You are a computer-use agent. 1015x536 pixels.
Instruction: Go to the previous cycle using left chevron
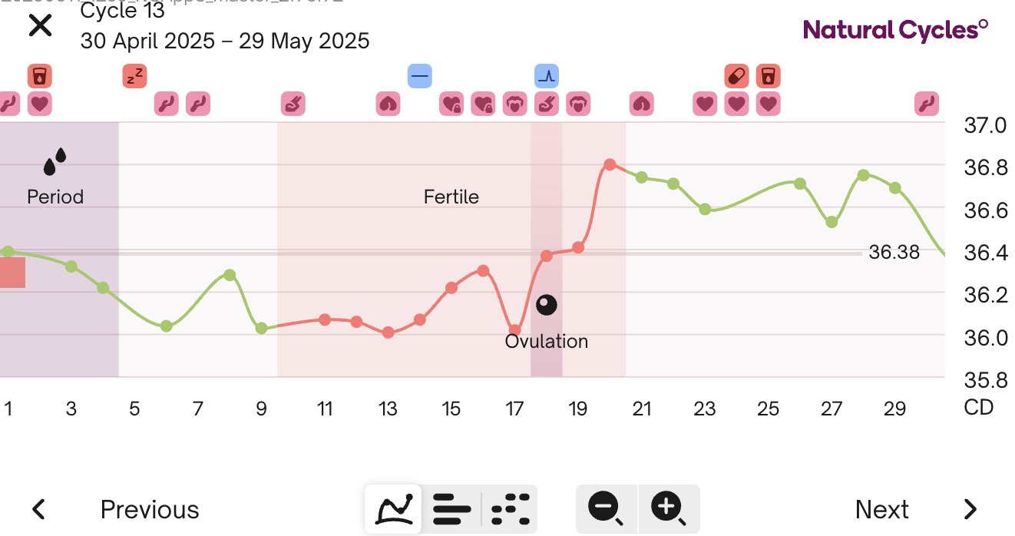tap(38, 509)
